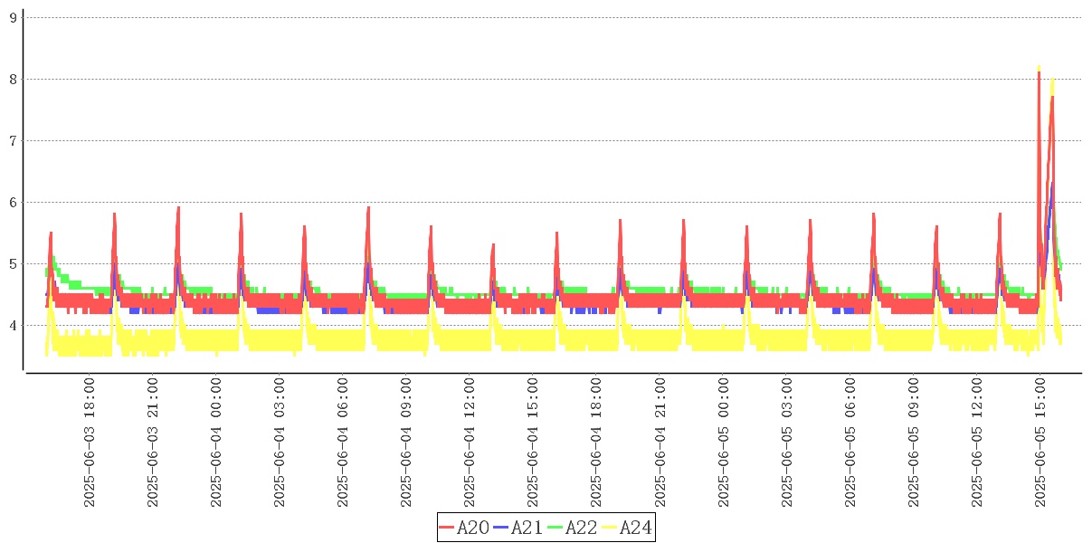This screenshot has width=1092, height=543.
Task: Select the y-axis value 6 label
Action: (13, 202)
